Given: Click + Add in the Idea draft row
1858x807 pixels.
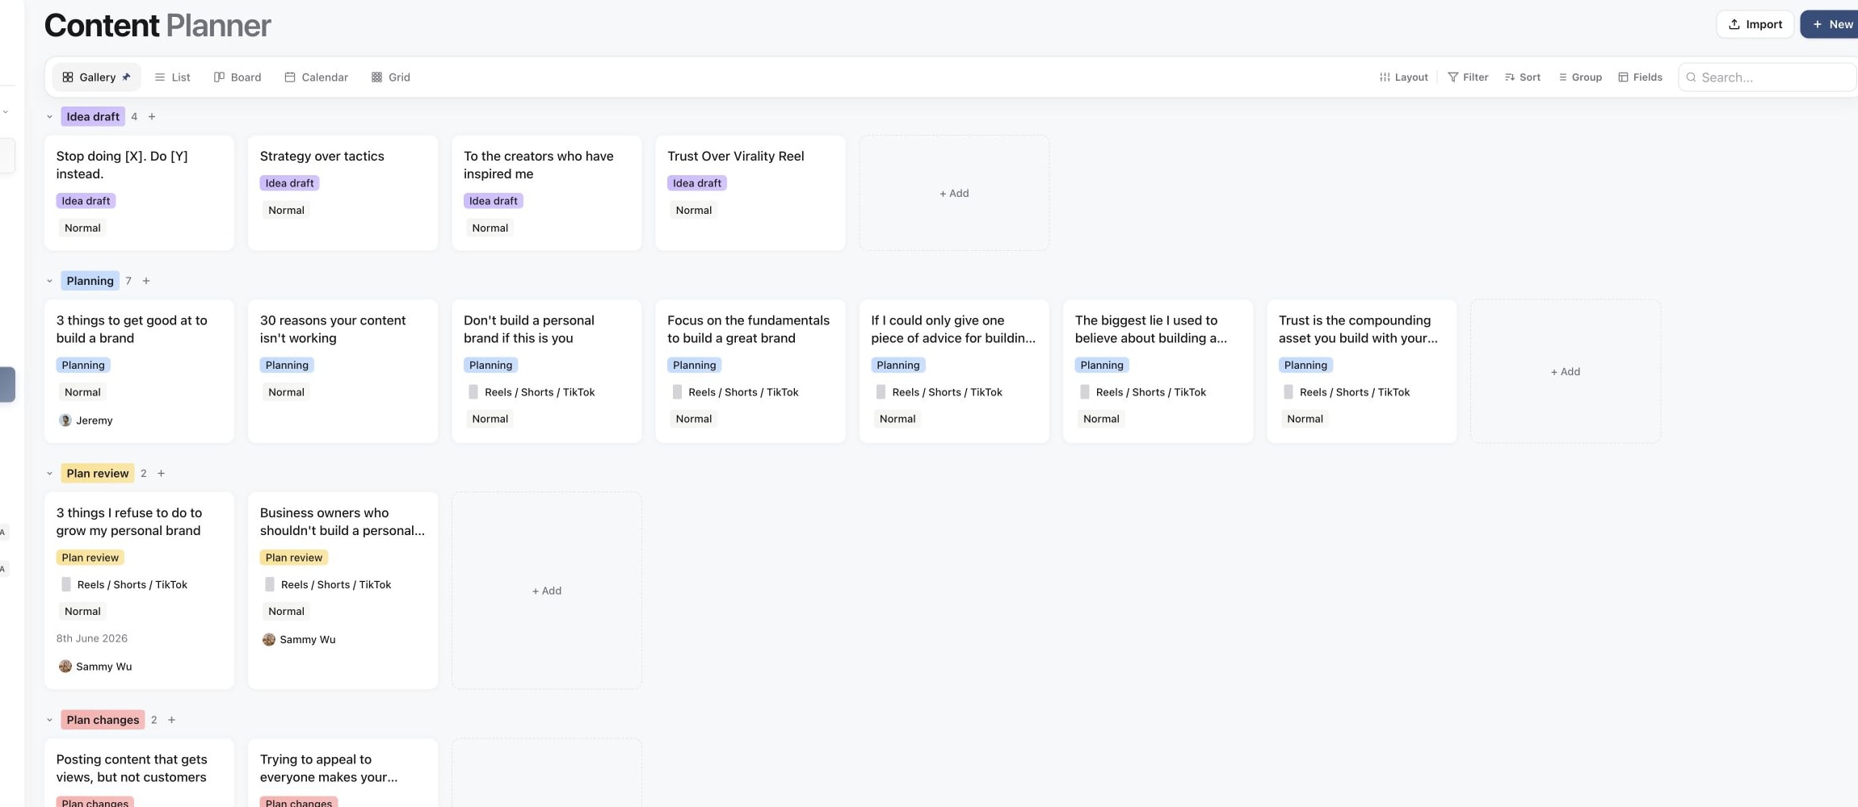Looking at the screenshot, I should point(954,193).
